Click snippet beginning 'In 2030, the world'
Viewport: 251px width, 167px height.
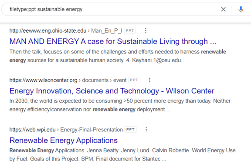[120, 105]
